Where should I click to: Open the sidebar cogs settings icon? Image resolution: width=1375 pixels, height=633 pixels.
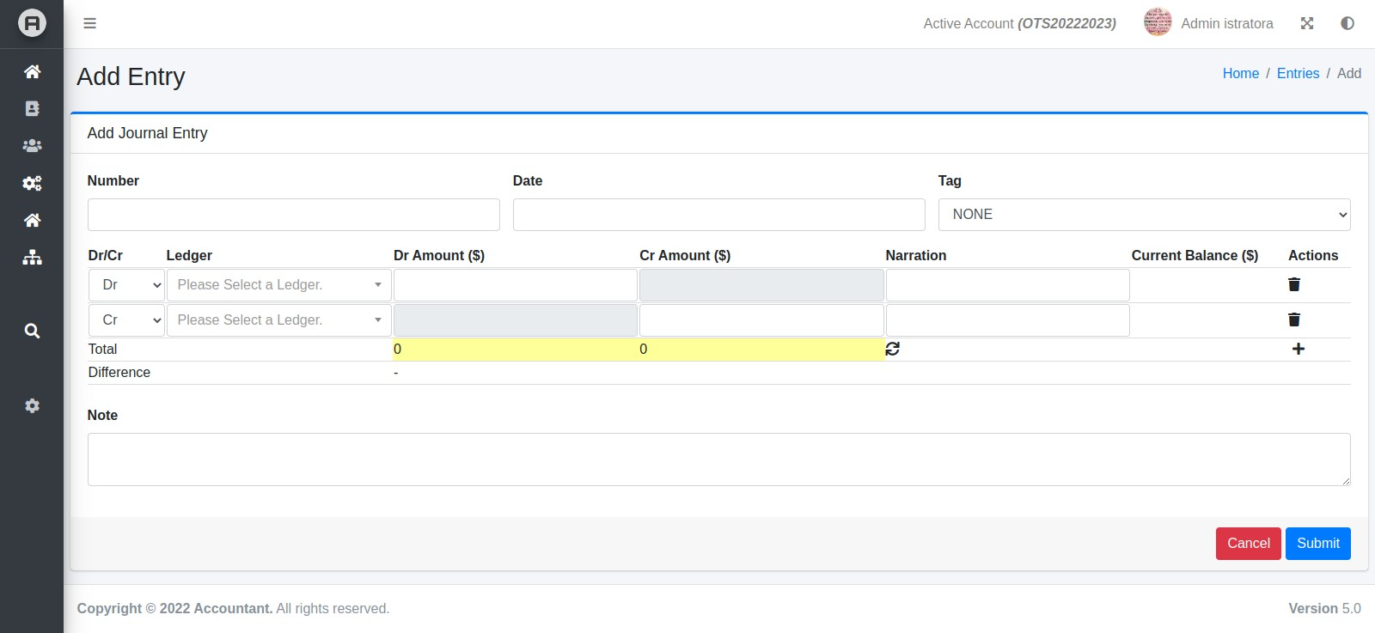[x=32, y=183]
